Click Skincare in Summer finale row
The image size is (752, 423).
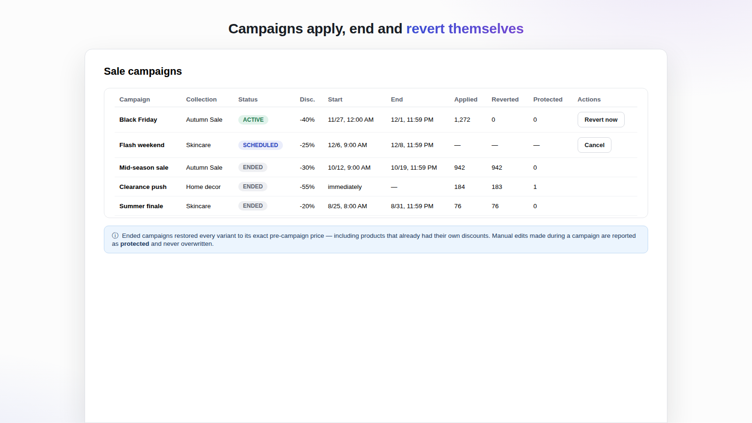pyautogui.click(x=198, y=206)
